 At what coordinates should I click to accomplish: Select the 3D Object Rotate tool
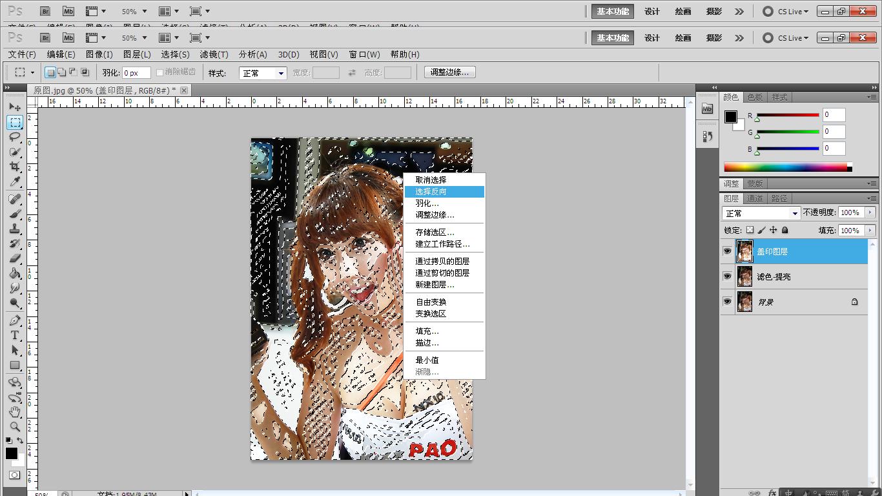coord(14,382)
